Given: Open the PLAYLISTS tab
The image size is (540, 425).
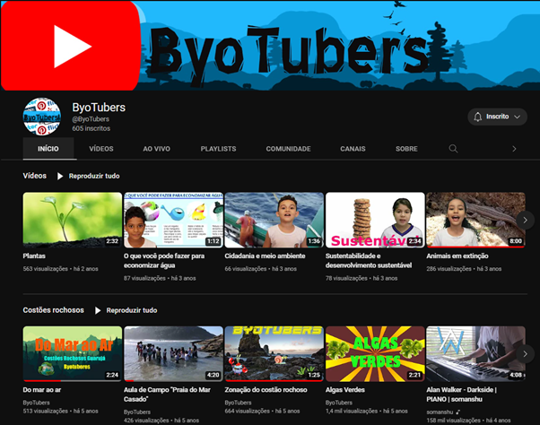Looking at the screenshot, I should pyautogui.click(x=218, y=149).
